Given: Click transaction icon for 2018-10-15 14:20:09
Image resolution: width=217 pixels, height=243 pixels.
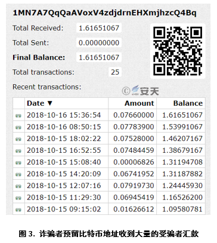Looking at the screenshot, I should point(18,174).
